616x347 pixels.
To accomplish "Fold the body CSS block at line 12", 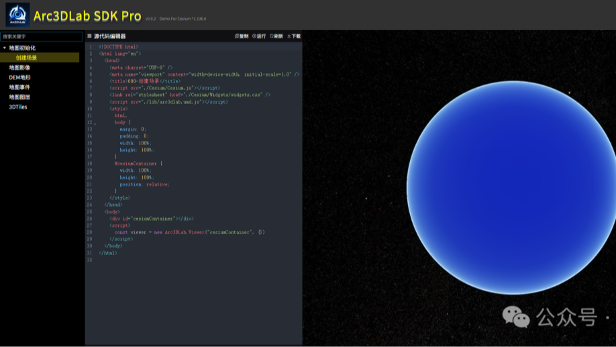I will tap(95, 123).
